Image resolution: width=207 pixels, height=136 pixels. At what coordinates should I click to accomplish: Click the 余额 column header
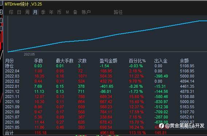(184, 61)
